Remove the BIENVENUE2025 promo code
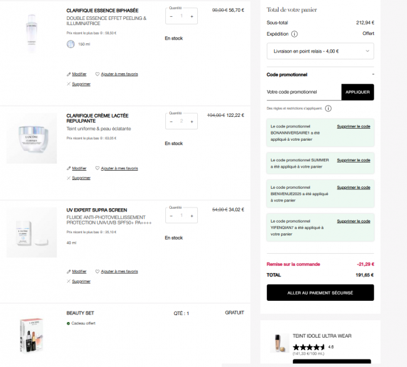This screenshot has height=367, width=407. click(x=354, y=188)
